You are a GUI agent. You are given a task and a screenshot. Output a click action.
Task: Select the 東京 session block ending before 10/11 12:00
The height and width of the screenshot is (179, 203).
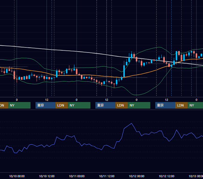(105, 105)
